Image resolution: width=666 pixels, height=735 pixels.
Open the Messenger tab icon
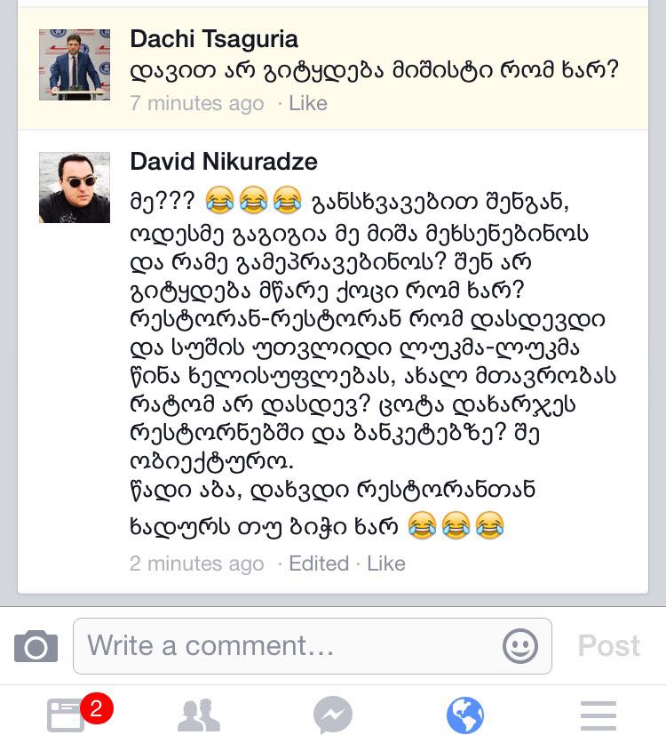tap(332, 715)
